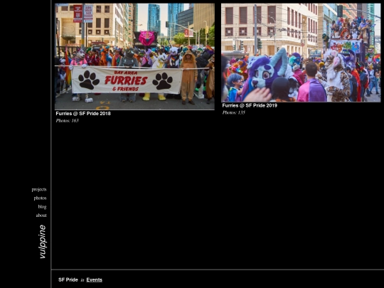Click the vulppine site logo
The image size is (384, 288).
tap(43, 242)
